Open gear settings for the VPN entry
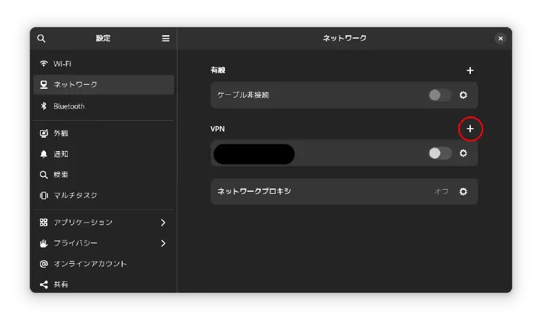The width and height of the screenshot is (542, 326). click(463, 153)
